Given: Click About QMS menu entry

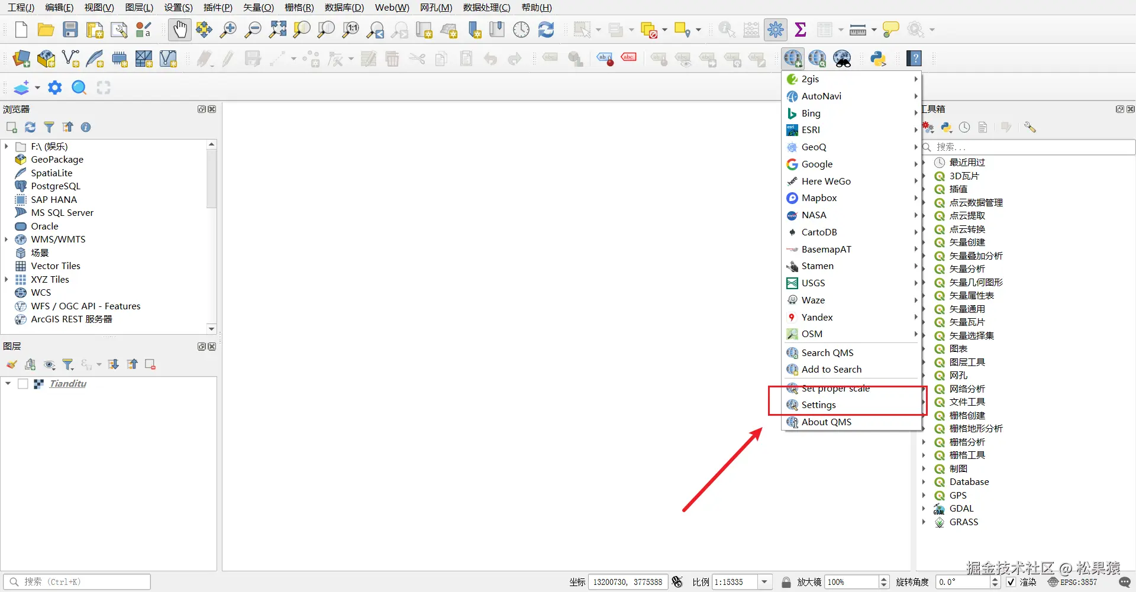Looking at the screenshot, I should [x=852, y=422].
